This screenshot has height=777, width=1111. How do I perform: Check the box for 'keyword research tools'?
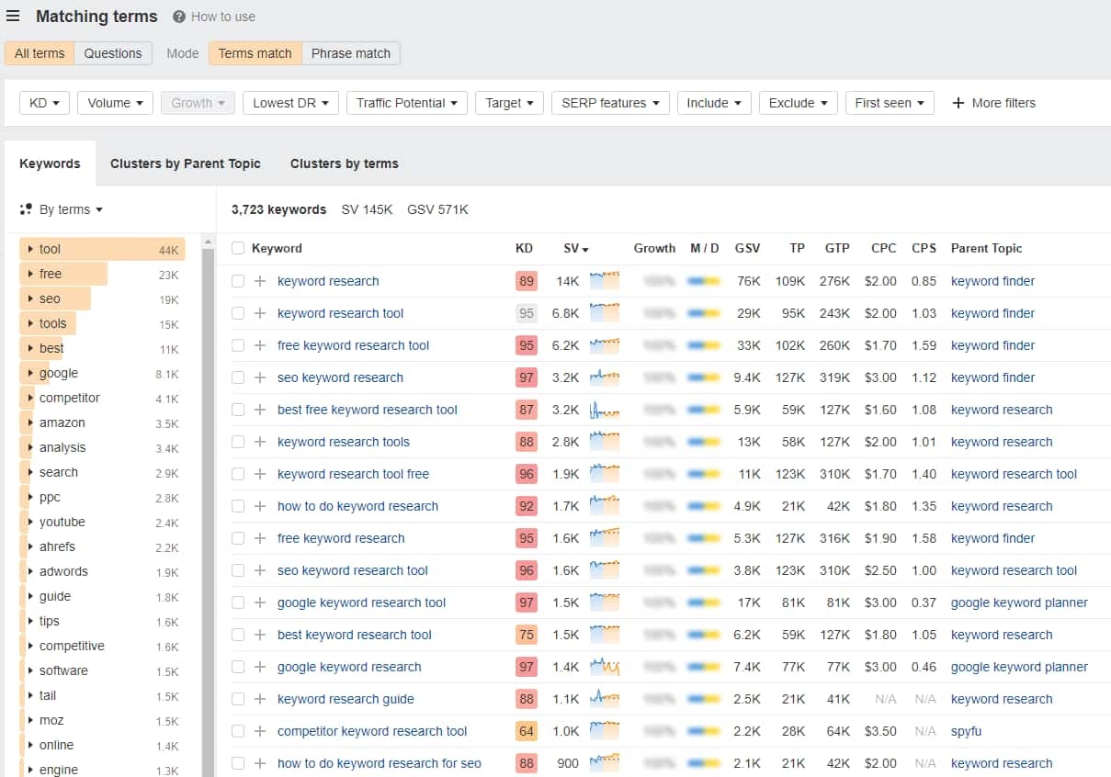click(238, 442)
